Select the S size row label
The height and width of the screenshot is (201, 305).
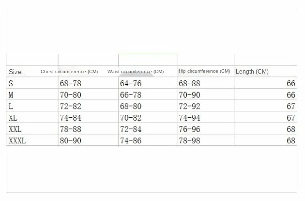(x=11, y=83)
